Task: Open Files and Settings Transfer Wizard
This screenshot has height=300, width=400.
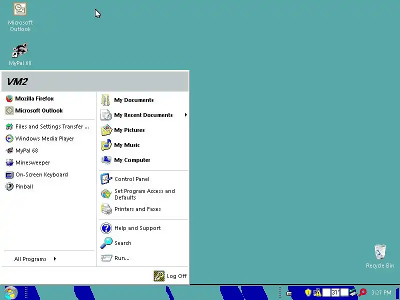Action: click(49, 126)
